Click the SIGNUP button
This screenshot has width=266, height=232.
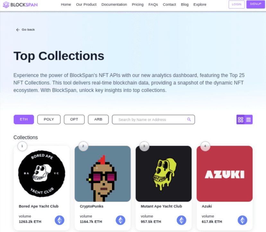255,4
